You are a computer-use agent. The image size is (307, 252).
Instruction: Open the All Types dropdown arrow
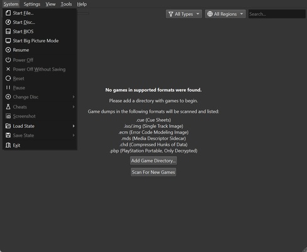coord(198,14)
